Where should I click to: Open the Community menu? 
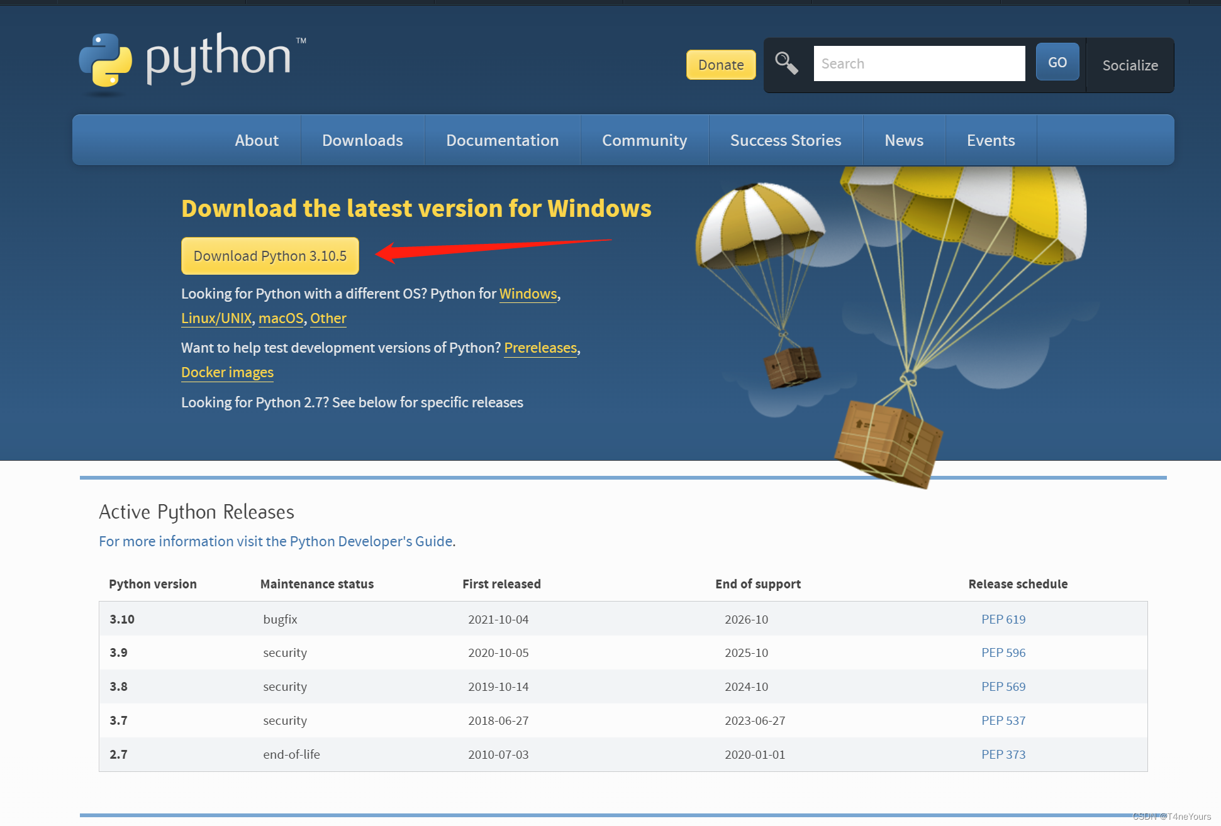[645, 140]
